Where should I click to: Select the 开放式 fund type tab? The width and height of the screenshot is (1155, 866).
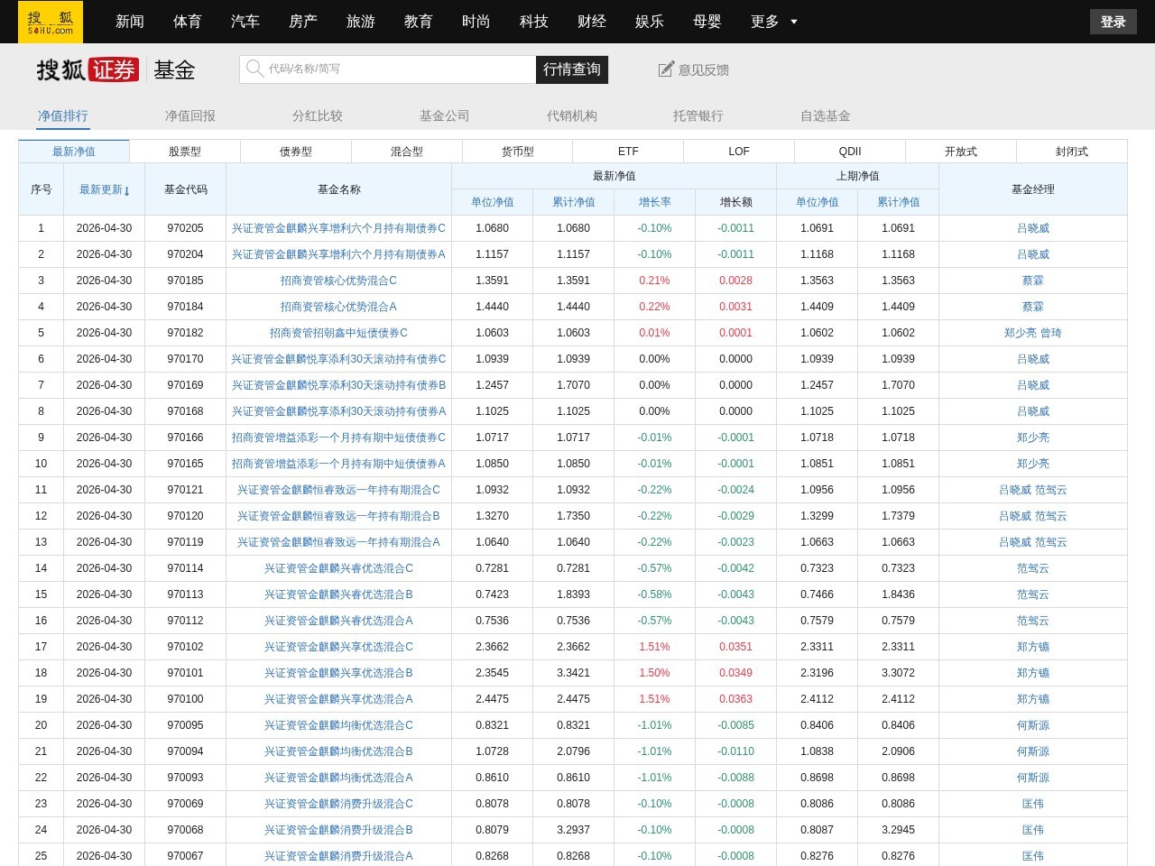961,152
